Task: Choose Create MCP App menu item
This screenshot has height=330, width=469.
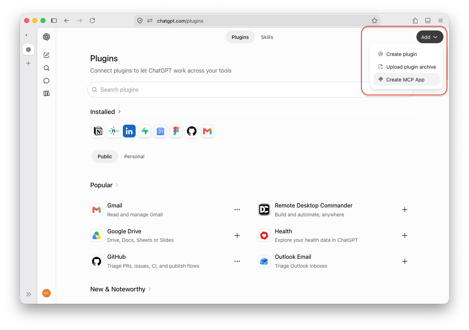Action: point(407,80)
